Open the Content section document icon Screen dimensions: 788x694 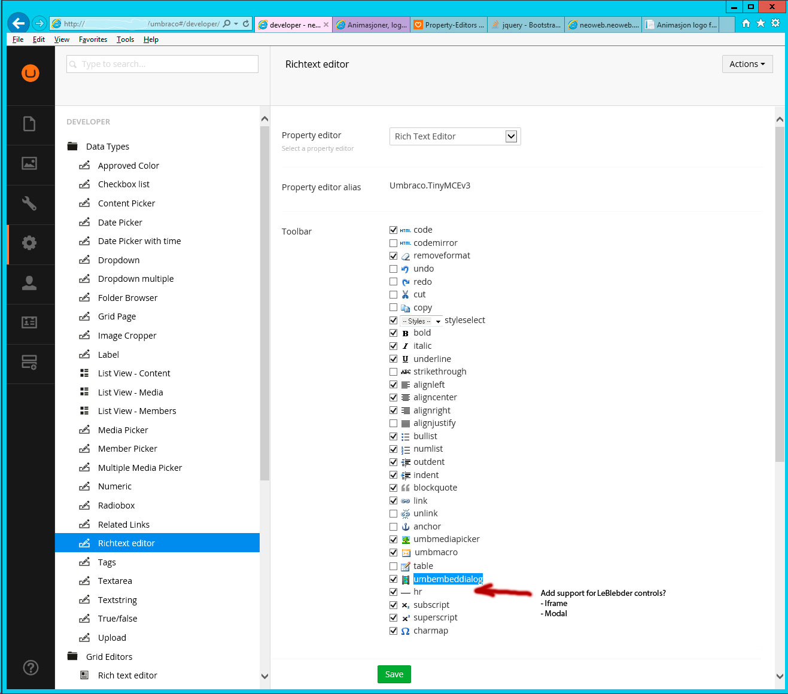tap(29, 124)
